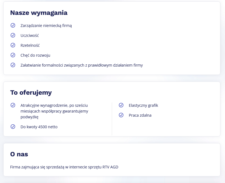
Task: Click checkmark icon next to Elastyczny grafik
Action: (x=121, y=105)
